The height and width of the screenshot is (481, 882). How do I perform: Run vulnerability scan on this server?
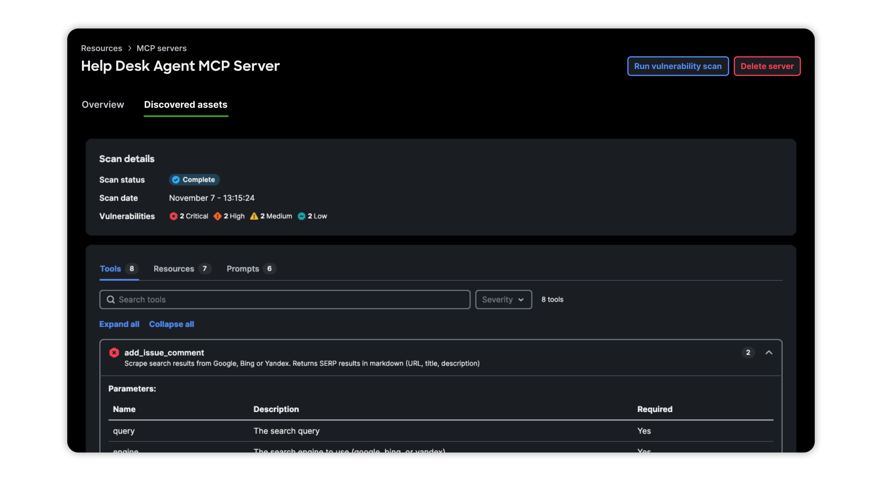pos(678,66)
